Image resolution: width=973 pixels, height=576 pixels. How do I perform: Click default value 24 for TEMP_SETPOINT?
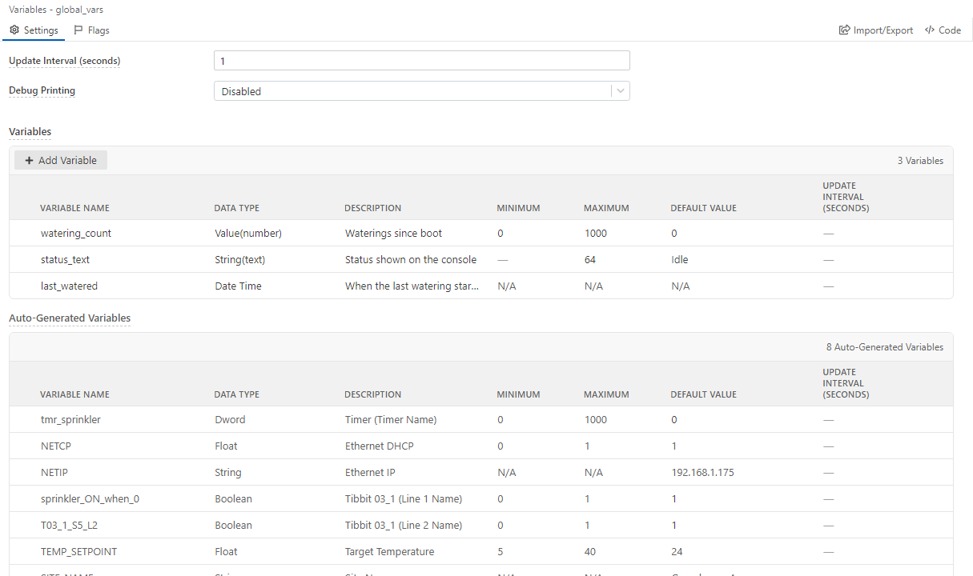pos(677,551)
